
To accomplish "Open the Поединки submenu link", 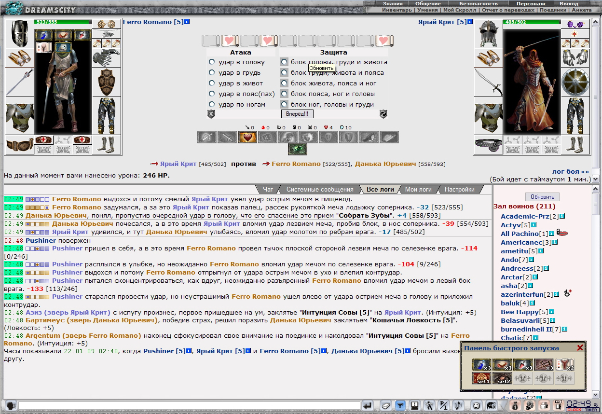I will pyautogui.click(x=553, y=10).
